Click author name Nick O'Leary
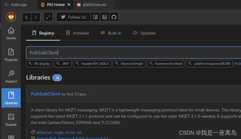The height and width of the screenshot is (139, 241). (x=76, y=94)
